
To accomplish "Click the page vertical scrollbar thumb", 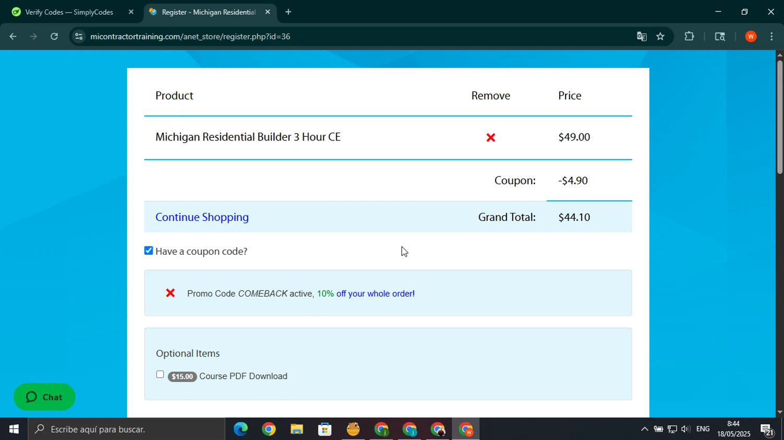I will pos(780,117).
